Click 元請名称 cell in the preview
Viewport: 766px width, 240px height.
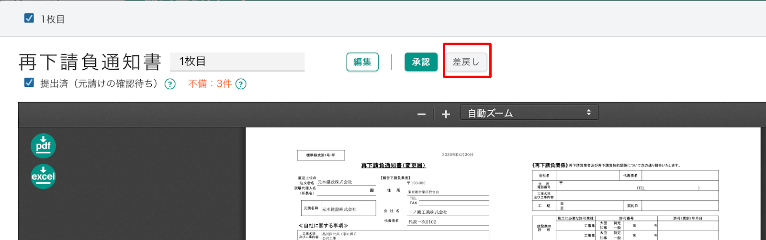311,209
